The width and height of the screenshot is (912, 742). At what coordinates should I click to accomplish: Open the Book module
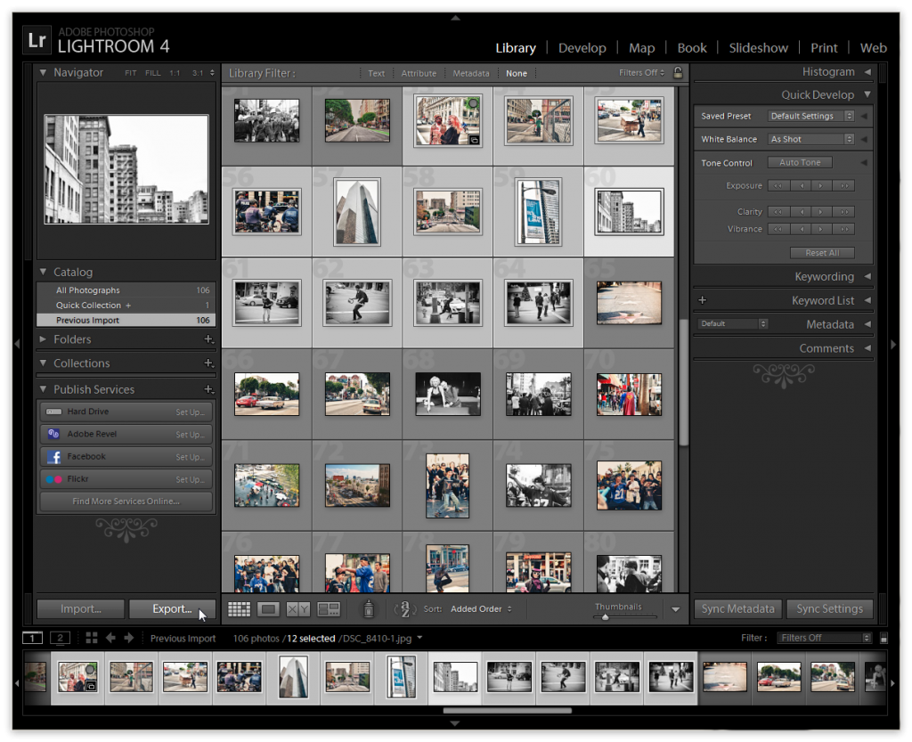692,48
